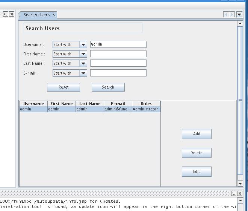Click the Add user button

pos(197,134)
